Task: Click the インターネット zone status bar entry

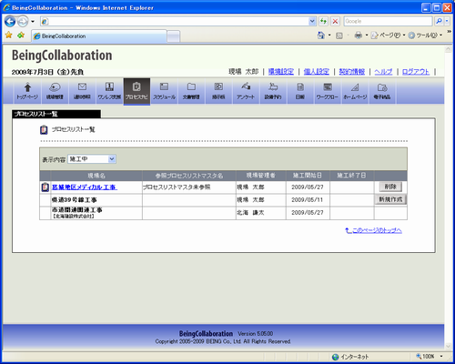Action: (350, 357)
